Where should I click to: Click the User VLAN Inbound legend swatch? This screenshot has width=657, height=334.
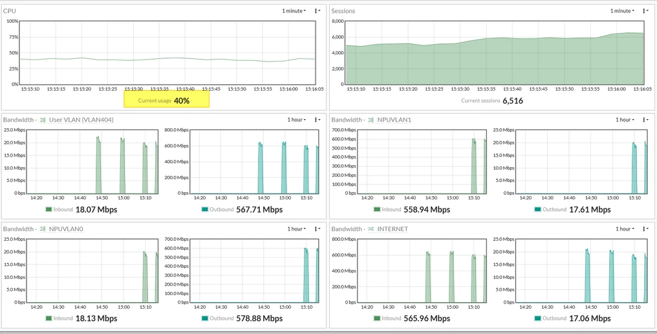click(48, 209)
